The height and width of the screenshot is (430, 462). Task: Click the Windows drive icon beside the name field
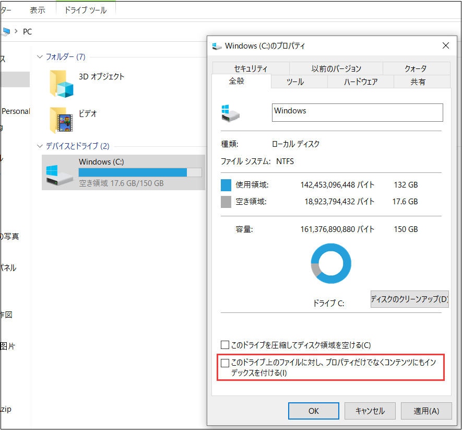230,113
